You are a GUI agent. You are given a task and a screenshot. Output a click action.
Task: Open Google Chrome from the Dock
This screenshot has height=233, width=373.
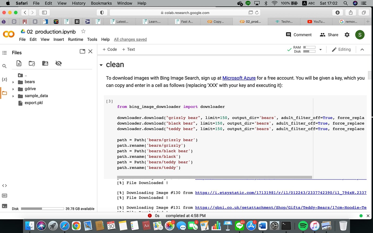tap(76, 225)
